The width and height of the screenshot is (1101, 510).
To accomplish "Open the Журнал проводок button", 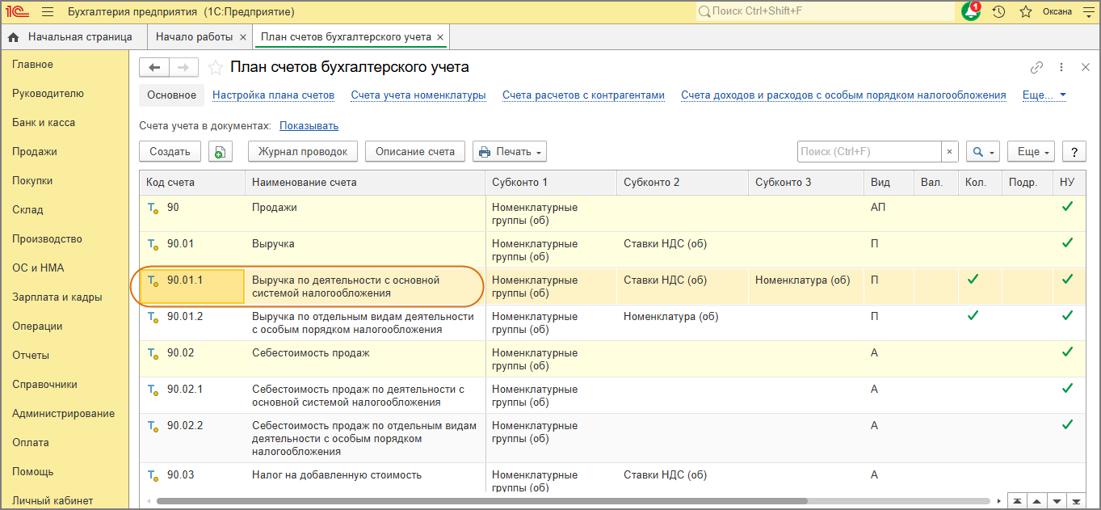I will pos(303,152).
